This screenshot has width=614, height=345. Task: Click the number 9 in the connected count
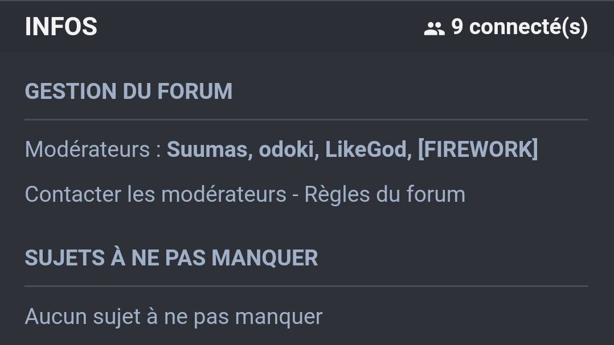[x=457, y=27]
